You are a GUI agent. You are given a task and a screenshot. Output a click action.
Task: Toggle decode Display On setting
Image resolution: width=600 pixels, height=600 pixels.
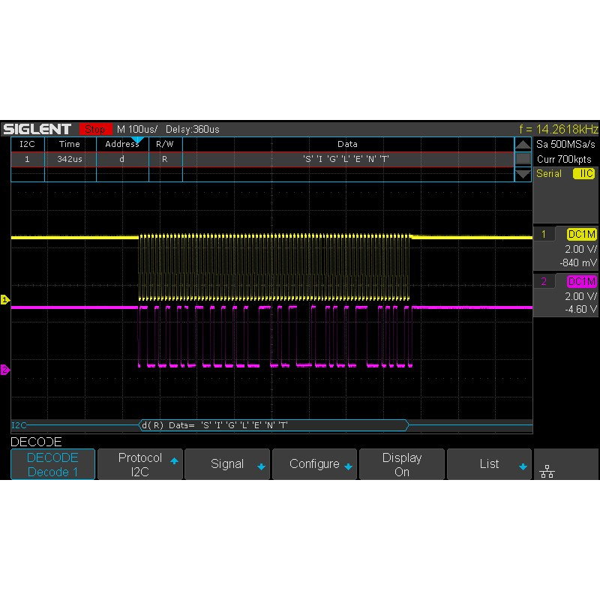click(x=402, y=463)
